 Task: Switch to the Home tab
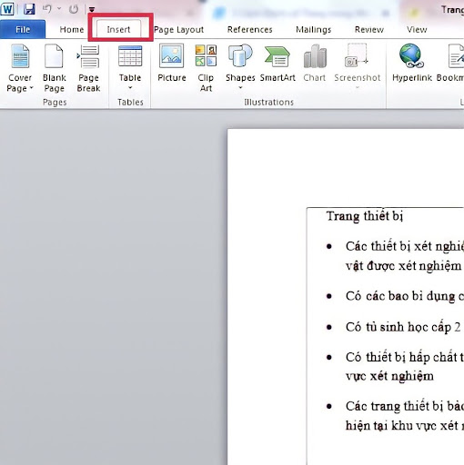click(x=72, y=29)
